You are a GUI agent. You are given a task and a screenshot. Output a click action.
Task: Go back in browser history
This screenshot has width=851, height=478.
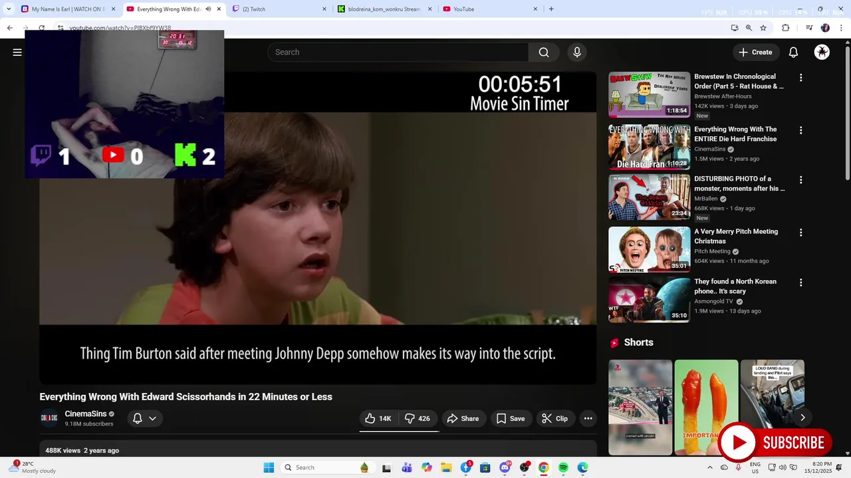9,28
